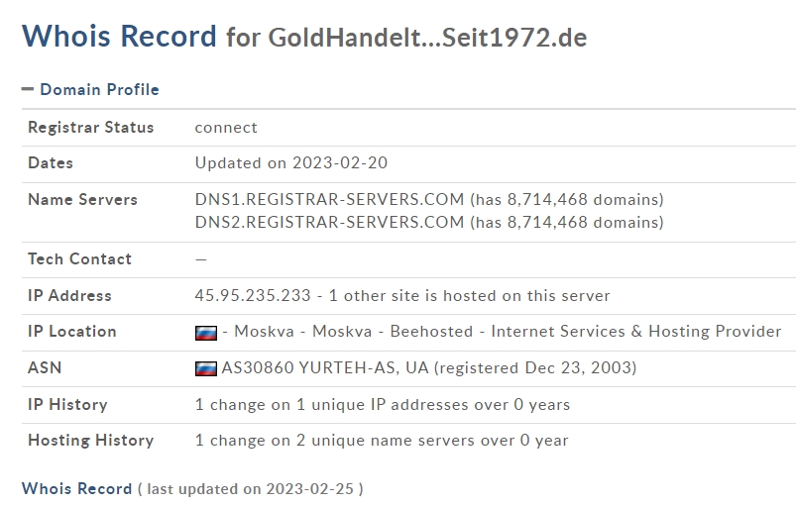The image size is (796, 507).
Task: Click the 45.95.235.233 IP address
Action: point(253,295)
